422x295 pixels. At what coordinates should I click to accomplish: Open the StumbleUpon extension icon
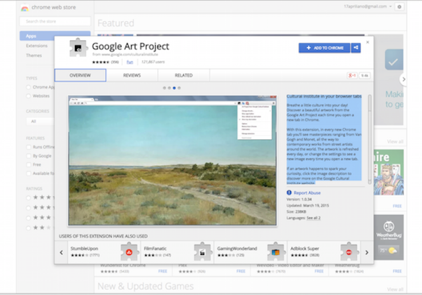point(129,252)
